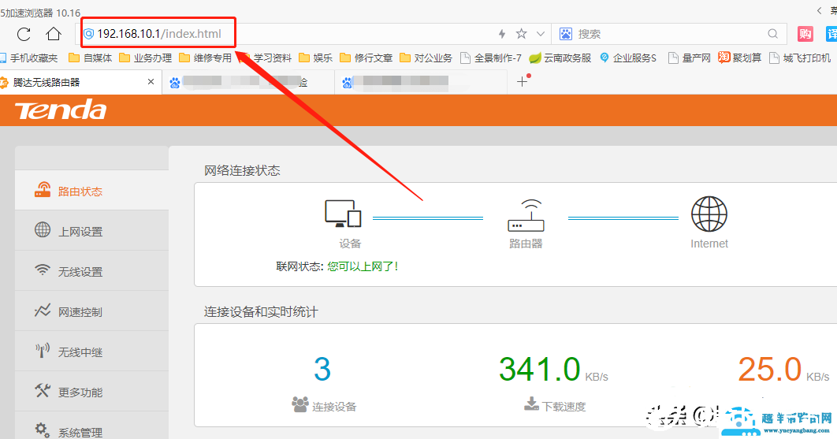837x439 pixels.
Task: Select 上网设置 in the sidebar
Action: [x=91, y=231]
